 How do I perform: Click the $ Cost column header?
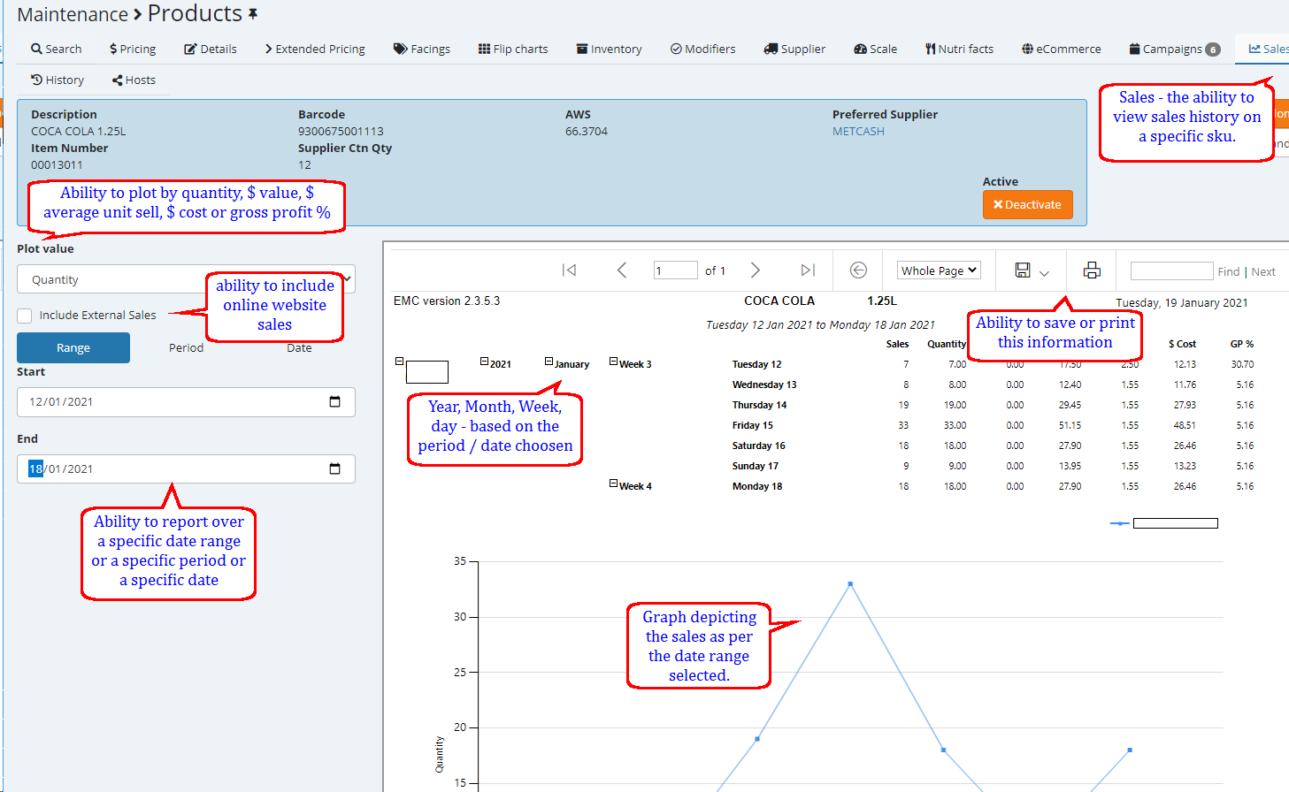[1182, 344]
